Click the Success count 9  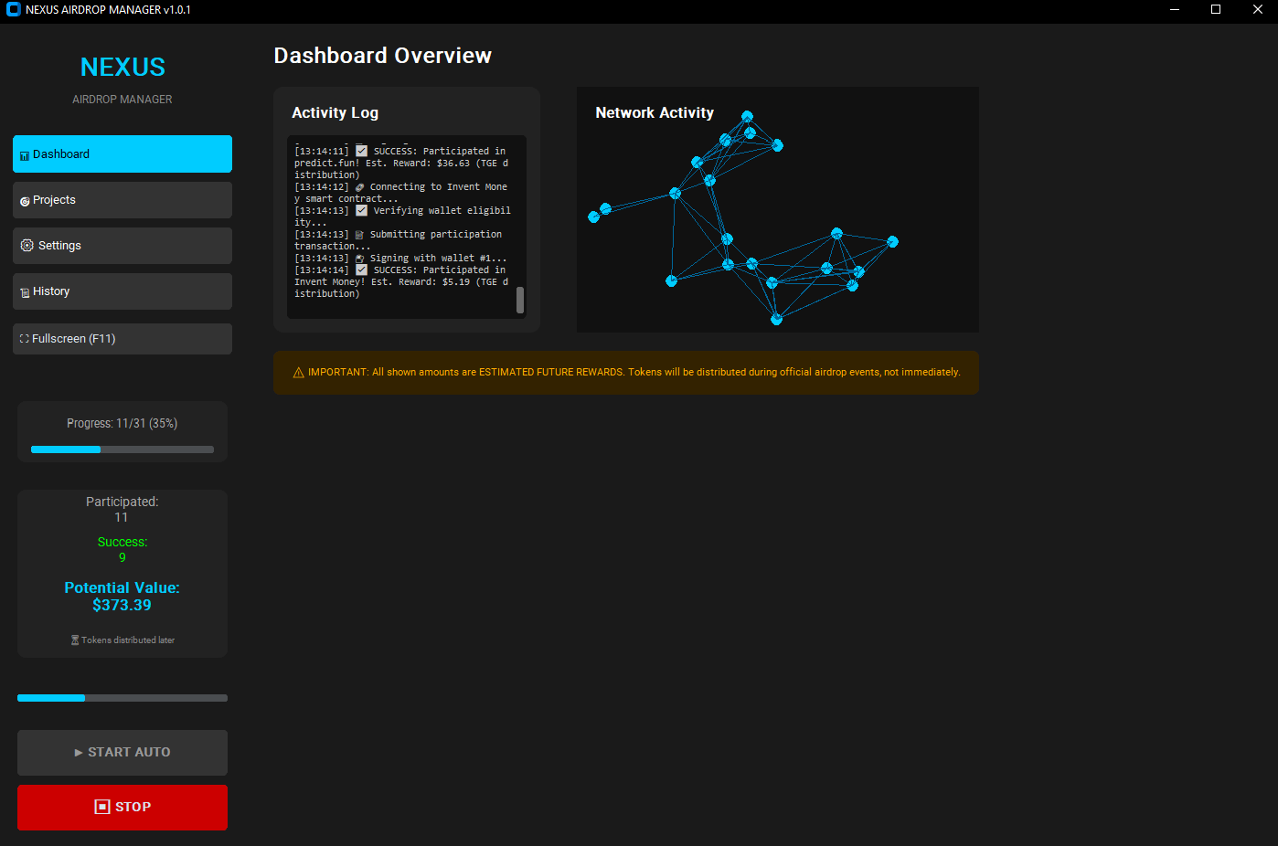click(x=122, y=558)
